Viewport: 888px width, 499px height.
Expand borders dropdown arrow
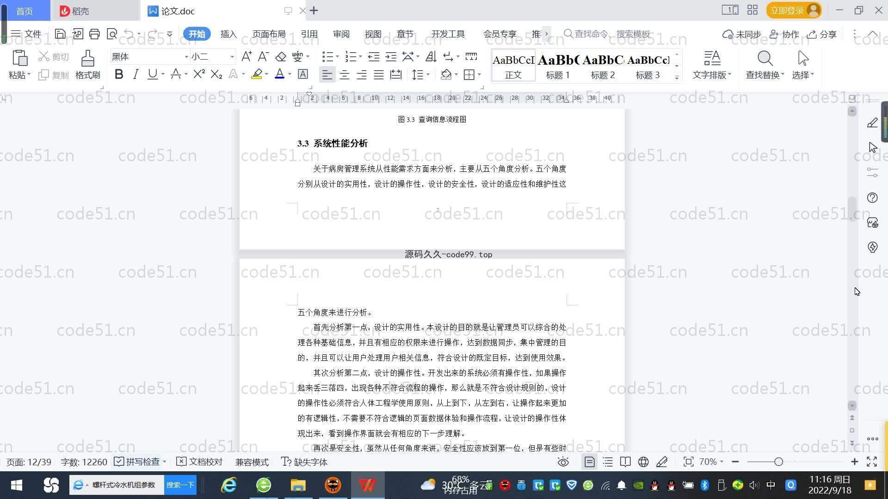point(480,75)
